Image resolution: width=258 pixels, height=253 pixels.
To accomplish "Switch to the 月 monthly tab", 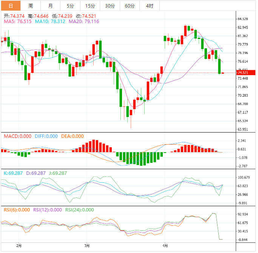I will point(51,6).
